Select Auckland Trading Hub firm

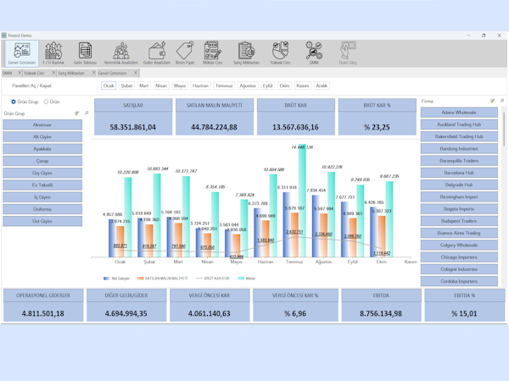459,124
